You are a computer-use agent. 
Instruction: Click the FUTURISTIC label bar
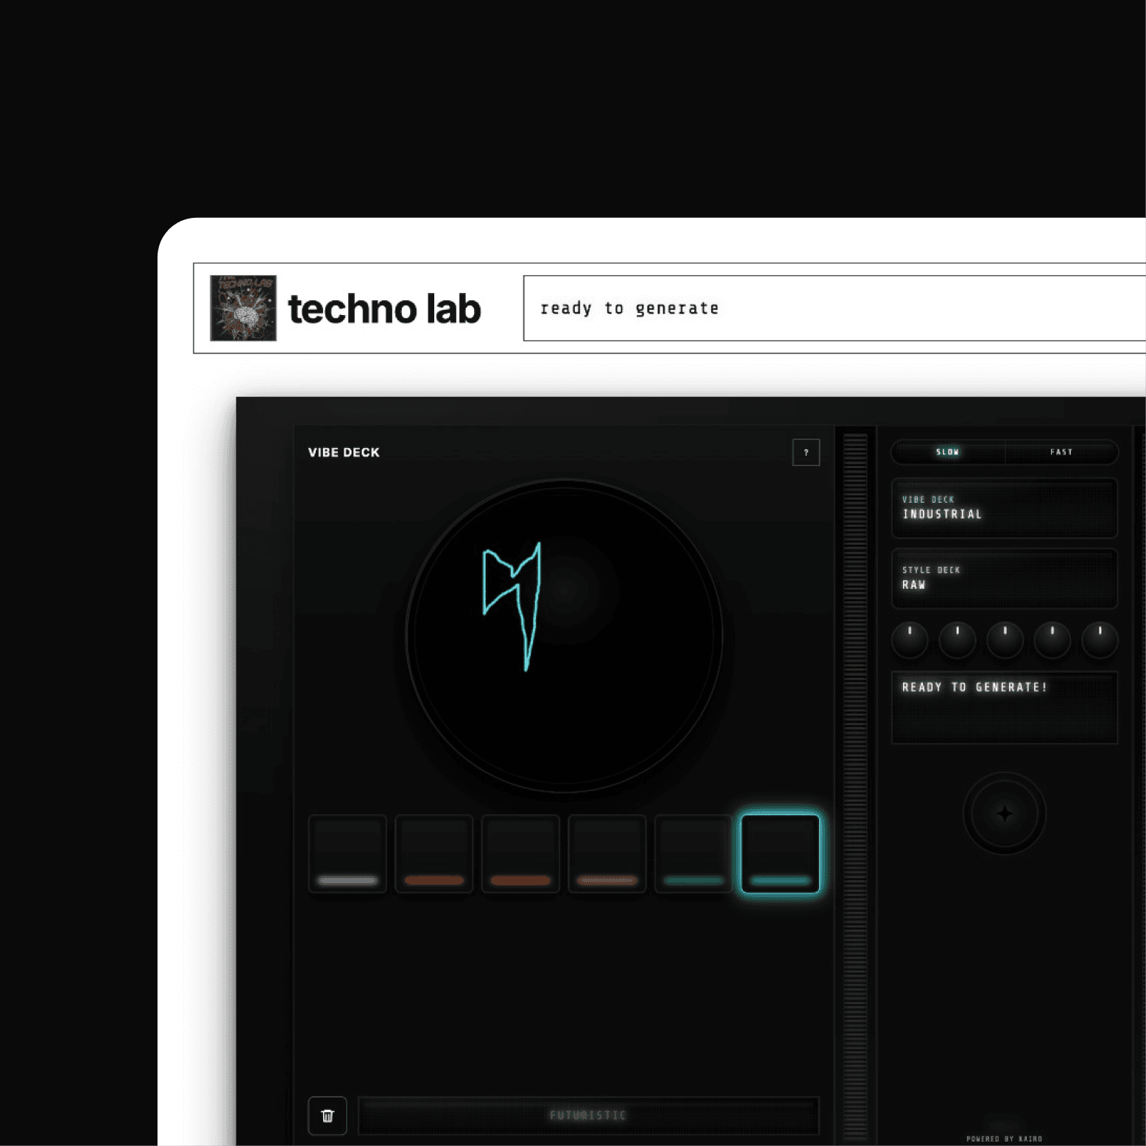(588, 1116)
